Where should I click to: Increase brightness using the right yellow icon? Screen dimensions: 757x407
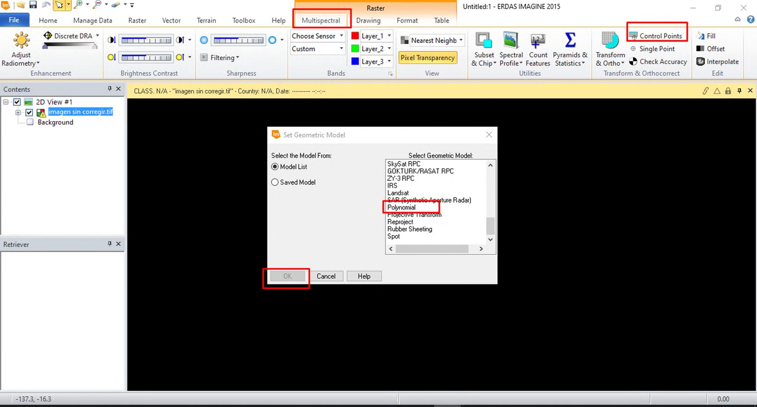click(180, 57)
